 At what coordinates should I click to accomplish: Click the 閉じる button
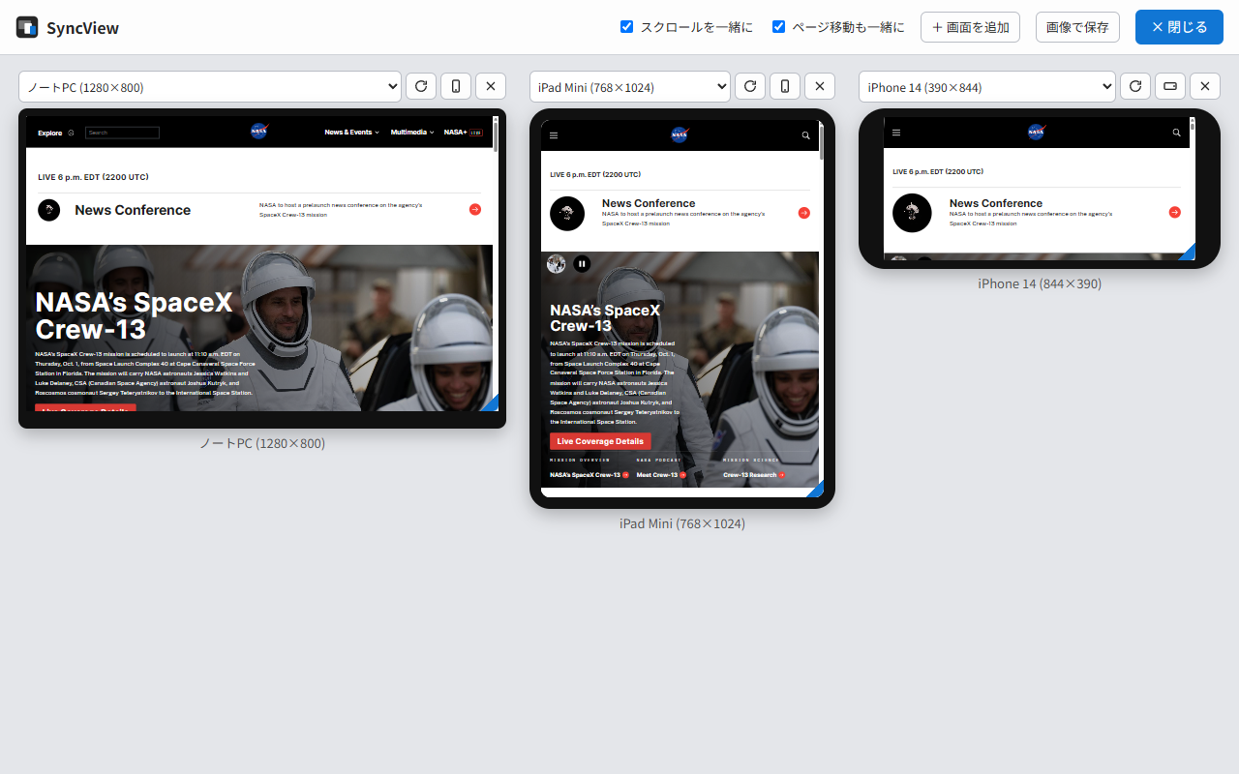pos(1179,27)
